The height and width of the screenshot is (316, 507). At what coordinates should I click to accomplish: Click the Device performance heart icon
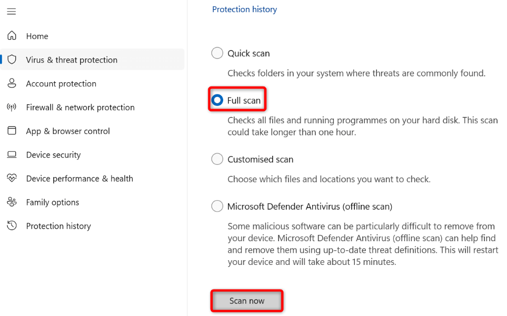pyautogui.click(x=12, y=179)
